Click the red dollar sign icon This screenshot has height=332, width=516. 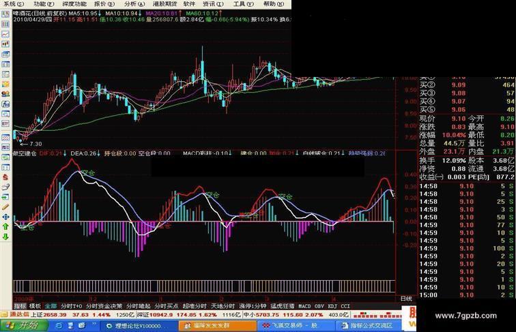(5, 177)
